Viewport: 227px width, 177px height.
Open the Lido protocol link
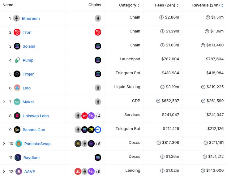[x=27, y=88]
